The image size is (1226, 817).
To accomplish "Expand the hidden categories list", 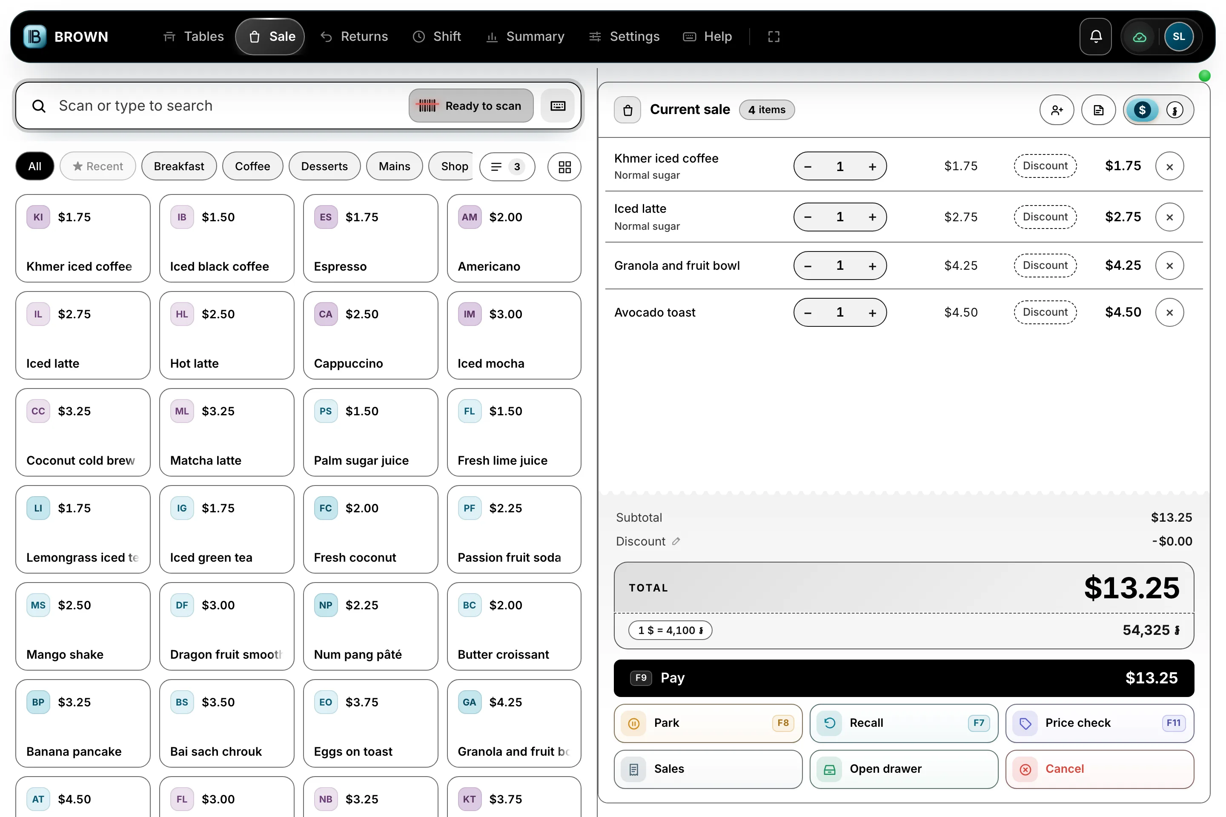I will [x=507, y=167].
